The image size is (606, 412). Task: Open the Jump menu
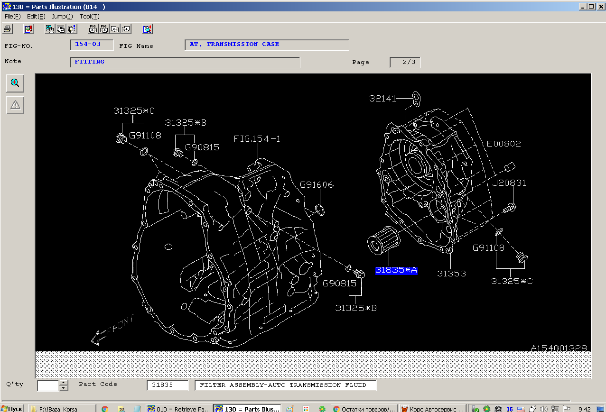coord(62,17)
